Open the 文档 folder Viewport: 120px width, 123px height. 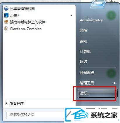[84, 30]
